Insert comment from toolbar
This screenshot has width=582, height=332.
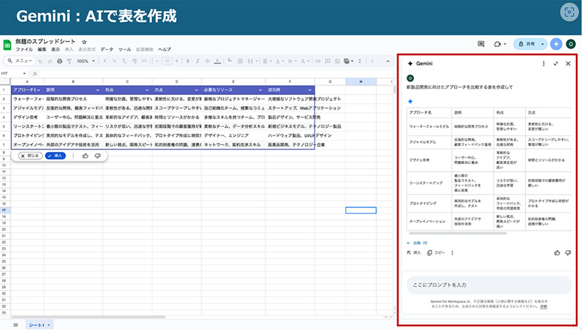(x=328, y=61)
